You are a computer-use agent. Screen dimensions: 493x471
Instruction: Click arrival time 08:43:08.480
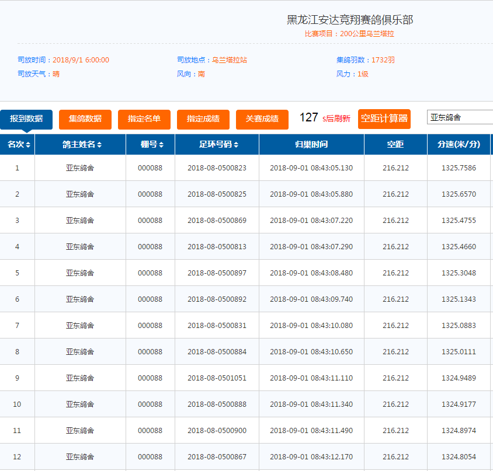pos(332,273)
